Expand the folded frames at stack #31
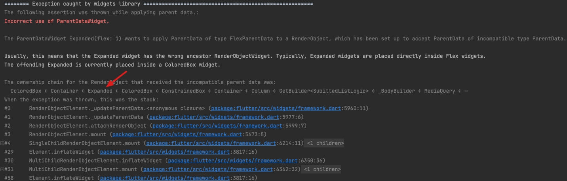The image size is (567, 181). click(2, 170)
